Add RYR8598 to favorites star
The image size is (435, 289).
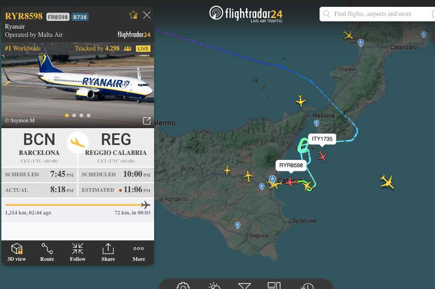point(134,15)
